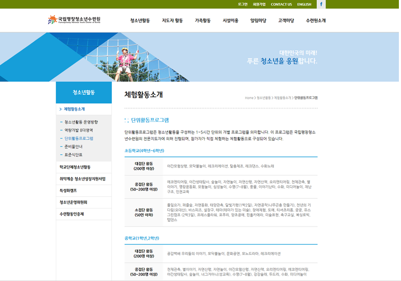Open the 알림마당 menu
The width and height of the screenshot is (401, 281).
258,20
